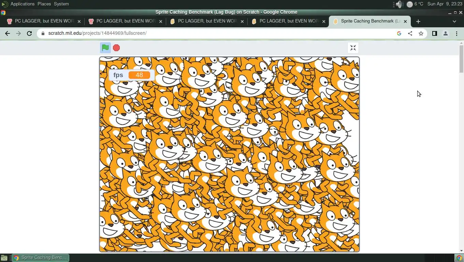This screenshot has width=464, height=262.
Task: Click the Chrome icon in window title bar
Action: (3, 13)
